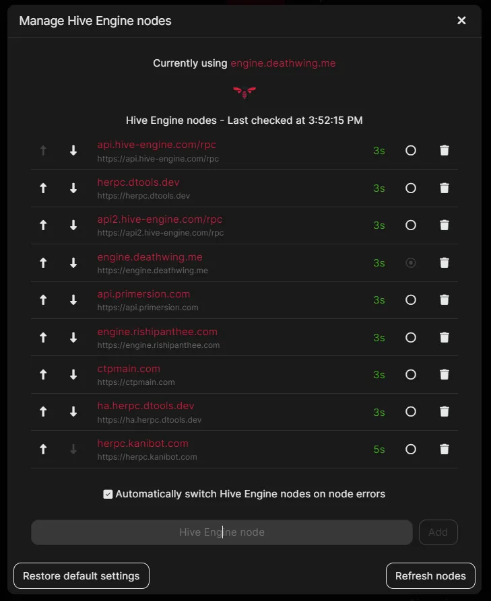Select ctpmain.com radio button
This screenshot has width=491, height=601.
[410, 374]
